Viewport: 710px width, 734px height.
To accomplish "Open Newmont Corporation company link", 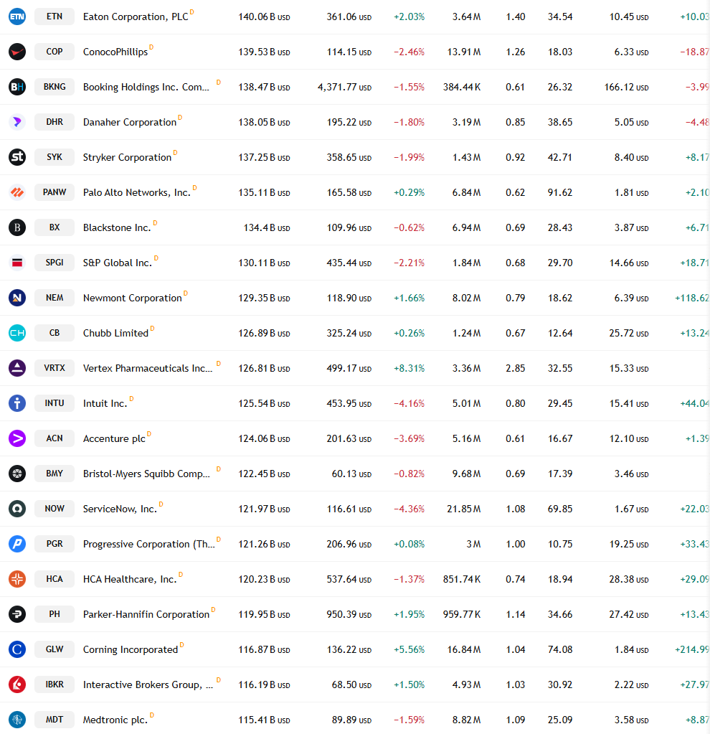I will [133, 298].
